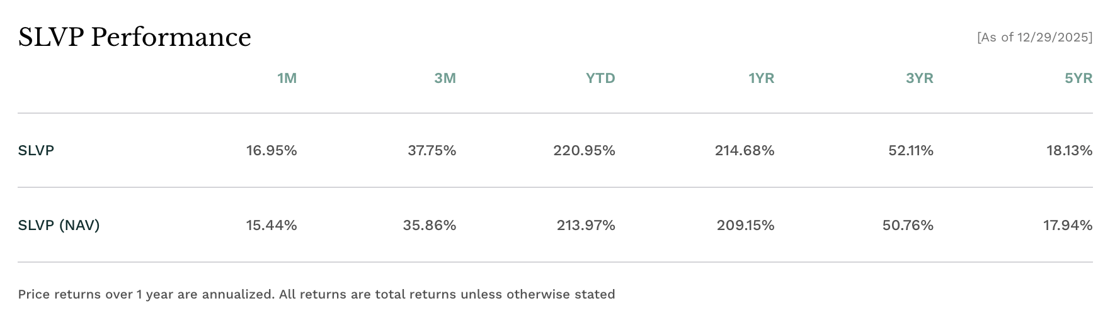
Task: Click SLVP 5YR return 18.13%
Action: pyautogui.click(x=1069, y=151)
